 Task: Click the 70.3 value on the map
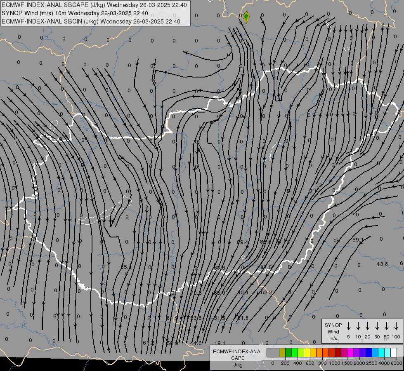click(x=196, y=293)
